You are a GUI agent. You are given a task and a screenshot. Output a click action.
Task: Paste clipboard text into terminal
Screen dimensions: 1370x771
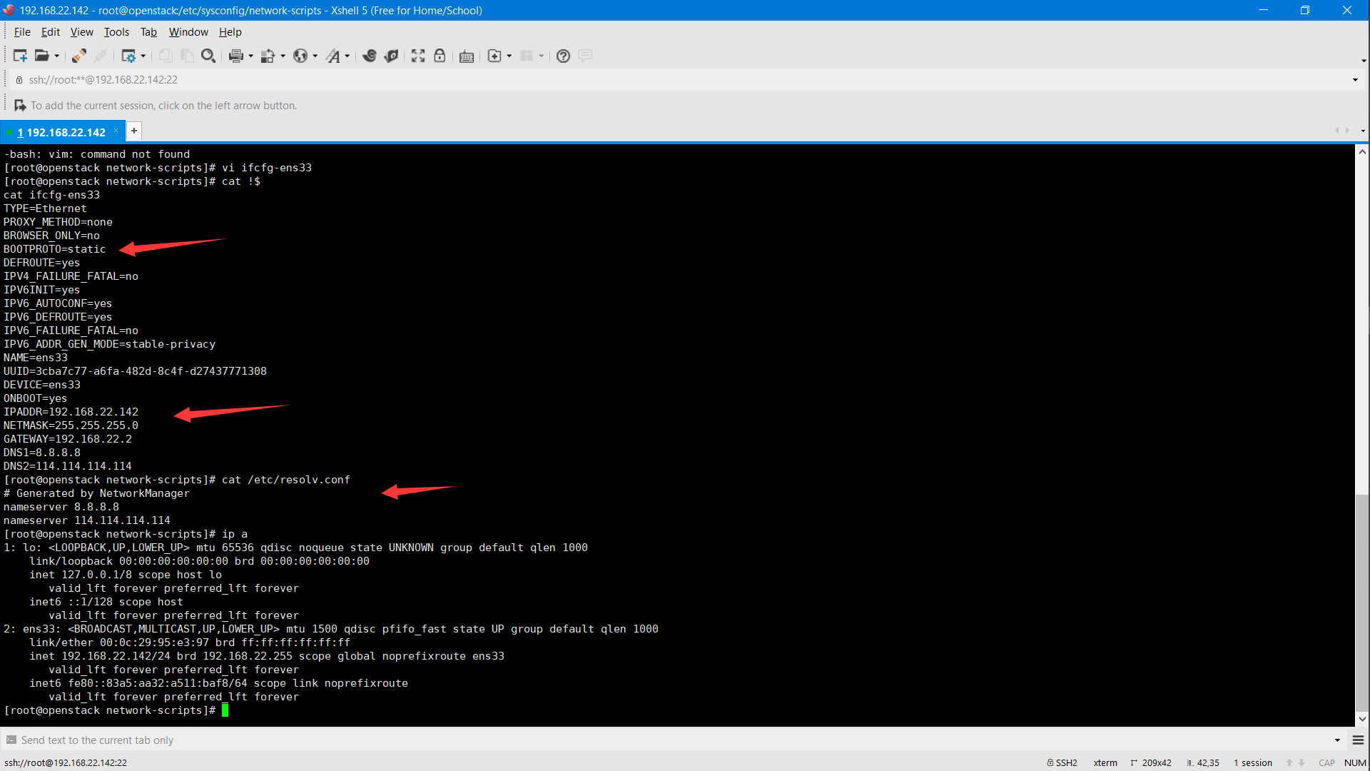(187, 56)
